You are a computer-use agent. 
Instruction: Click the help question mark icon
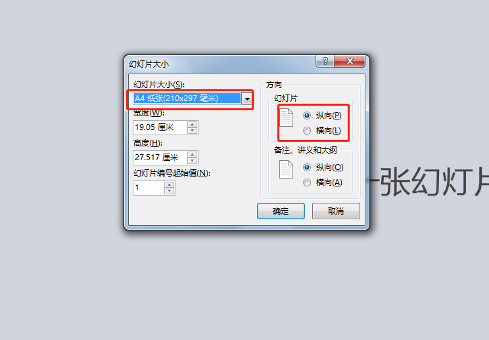coord(325,61)
